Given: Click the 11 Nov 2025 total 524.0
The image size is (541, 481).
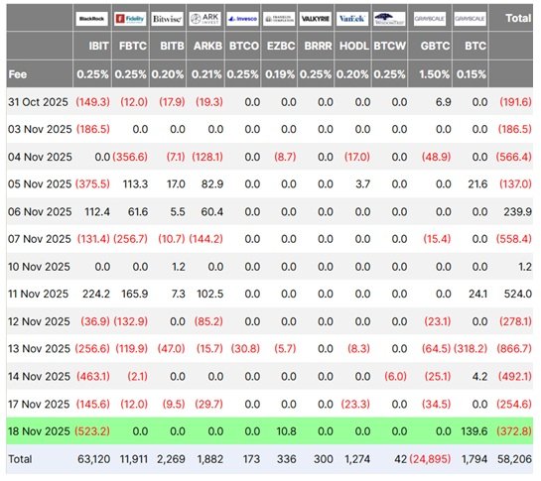Looking at the screenshot, I should click(518, 294).
